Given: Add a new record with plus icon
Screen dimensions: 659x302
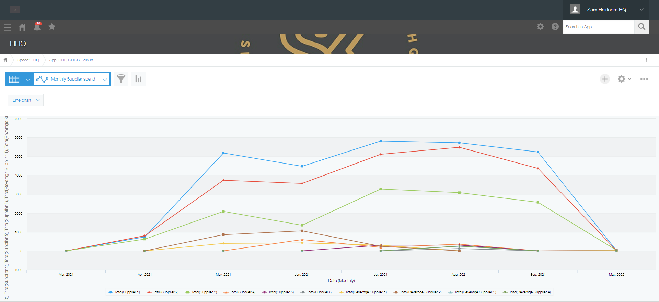Looking at the screenshot, I should pos(605,79).
